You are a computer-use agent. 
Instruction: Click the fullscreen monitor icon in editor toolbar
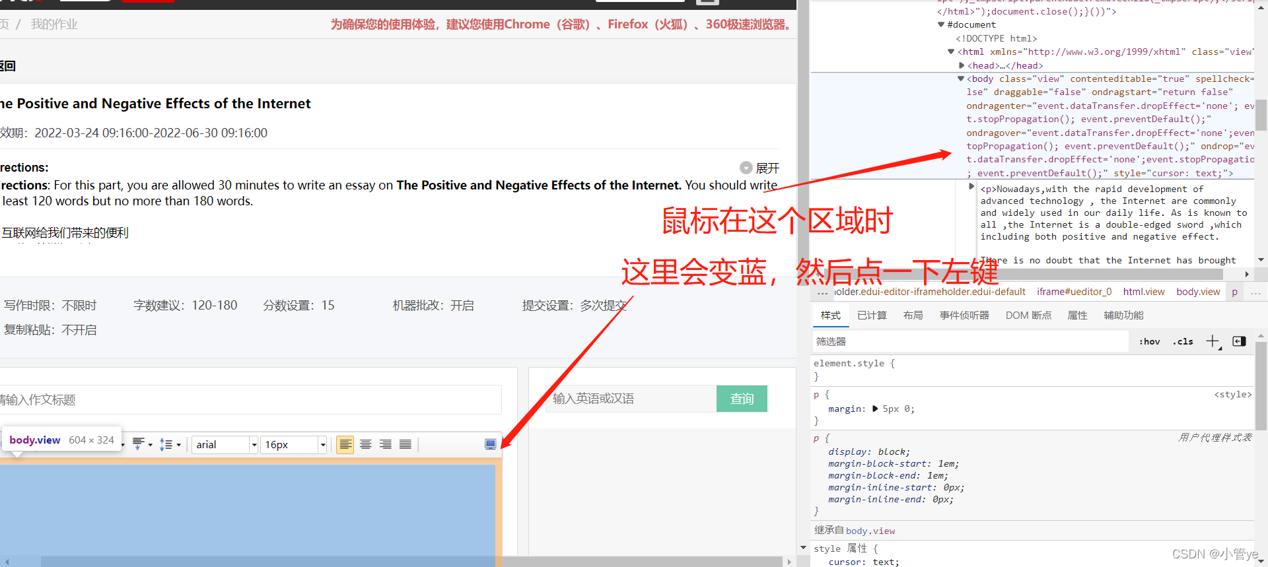click(x=490, y=445)
